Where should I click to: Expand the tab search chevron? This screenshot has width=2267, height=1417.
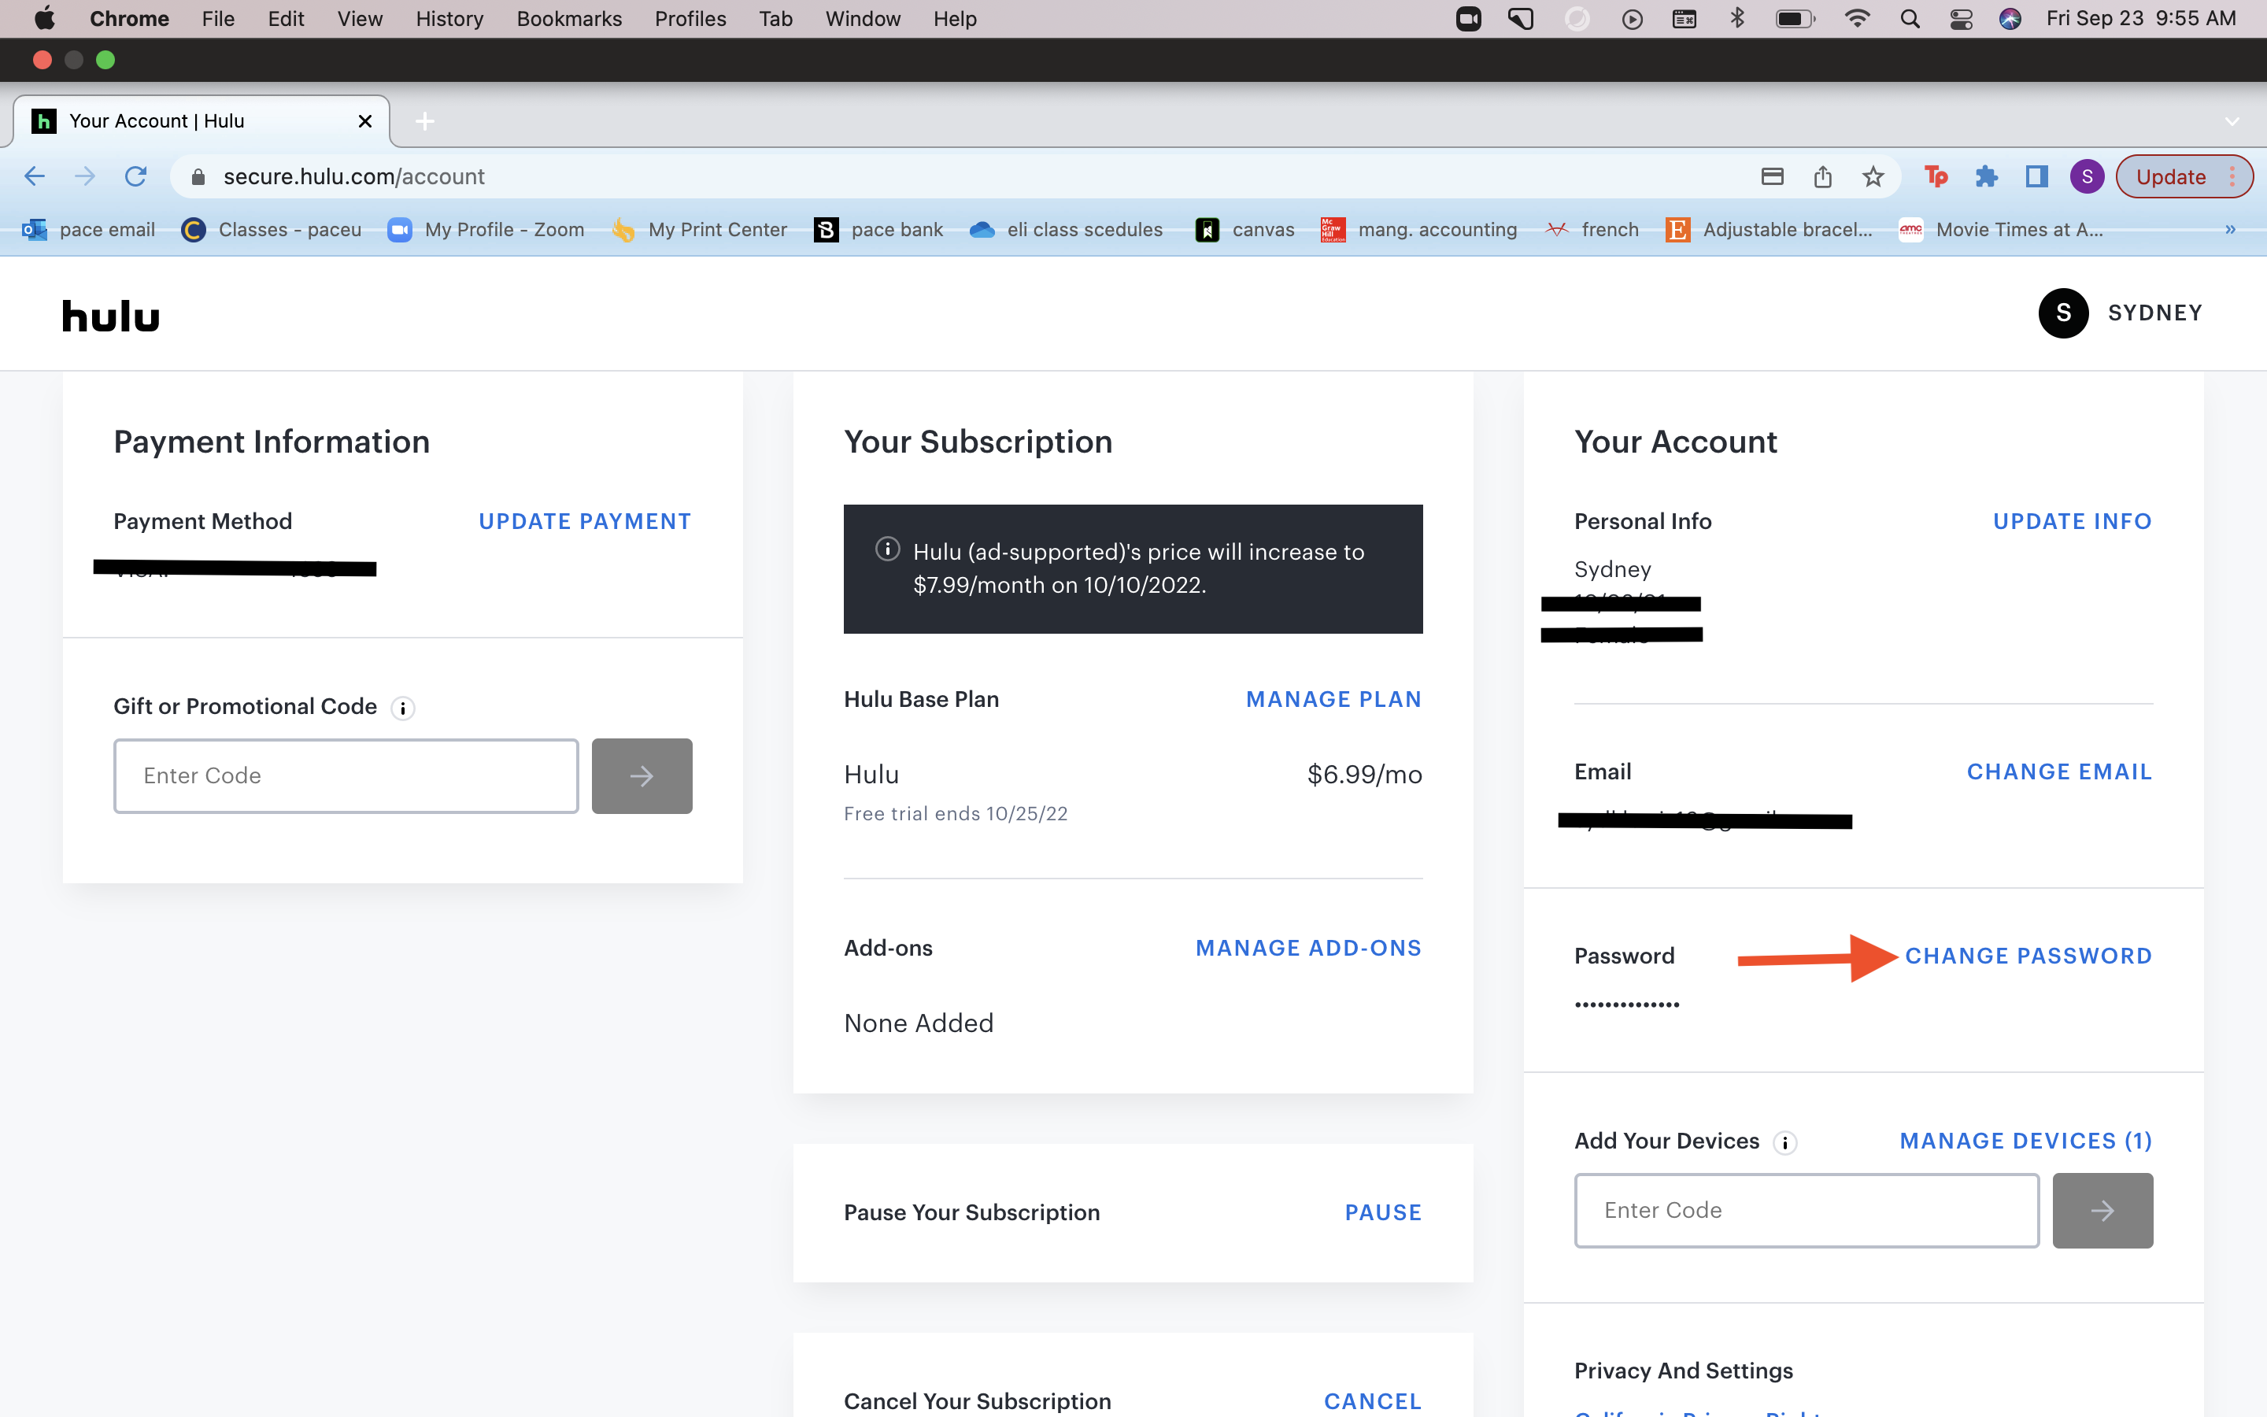(2232, 121)
